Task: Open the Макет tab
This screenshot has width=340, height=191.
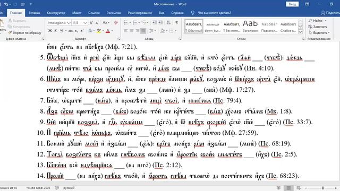Action: pos(76,13)
